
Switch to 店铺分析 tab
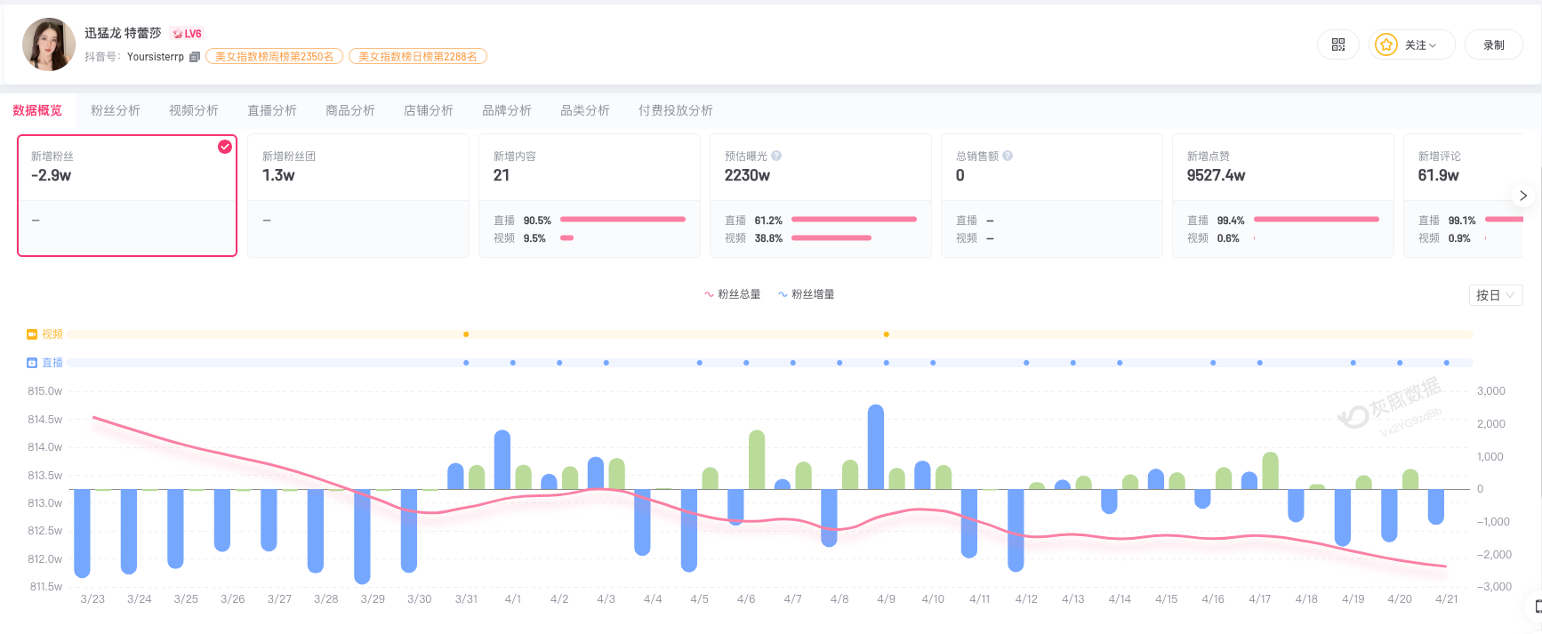pos(429,110)
